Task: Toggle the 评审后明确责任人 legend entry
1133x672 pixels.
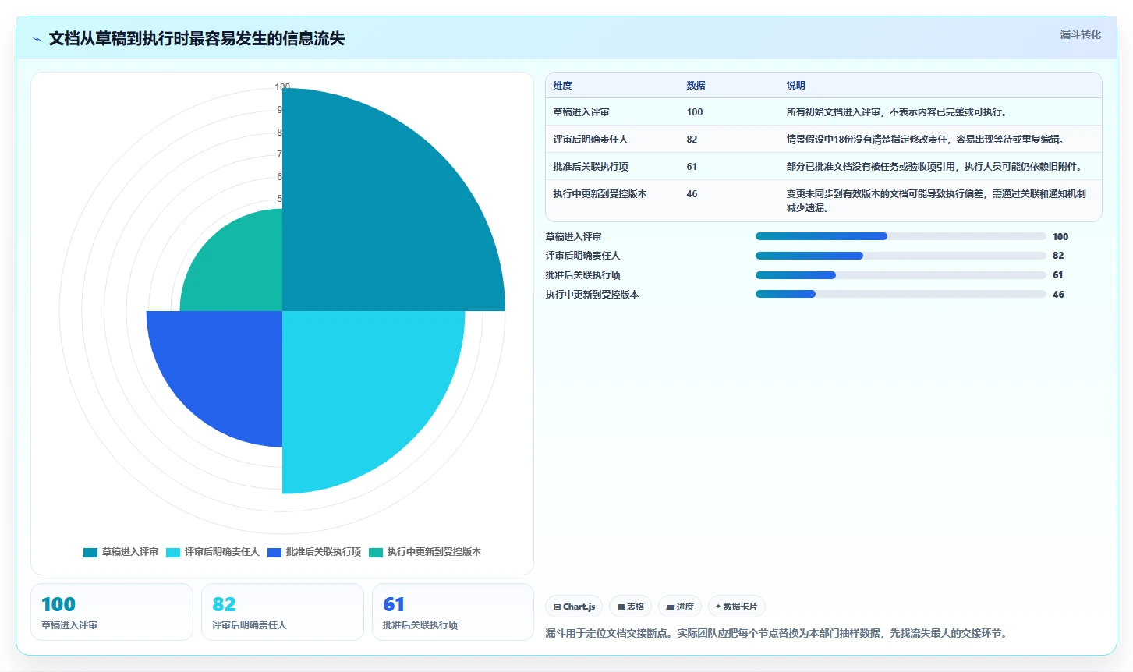Action: pyautogui.click(x=213, y=552)
